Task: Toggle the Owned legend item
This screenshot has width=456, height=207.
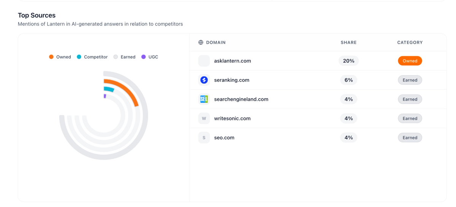Action: (x=60, y=57)
